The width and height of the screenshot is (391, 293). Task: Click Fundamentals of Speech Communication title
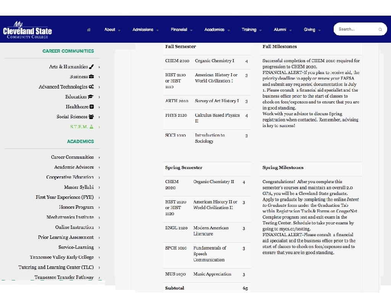[x=210, y=254]
